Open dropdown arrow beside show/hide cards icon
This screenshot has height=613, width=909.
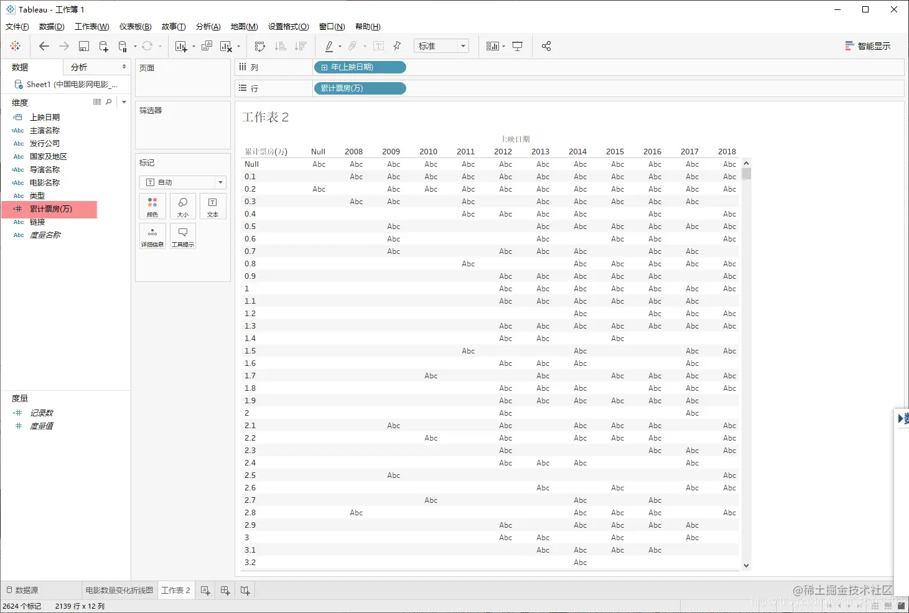[503, 46]
